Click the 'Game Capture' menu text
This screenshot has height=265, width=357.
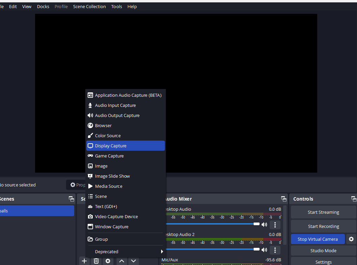(x=109, y=156)
